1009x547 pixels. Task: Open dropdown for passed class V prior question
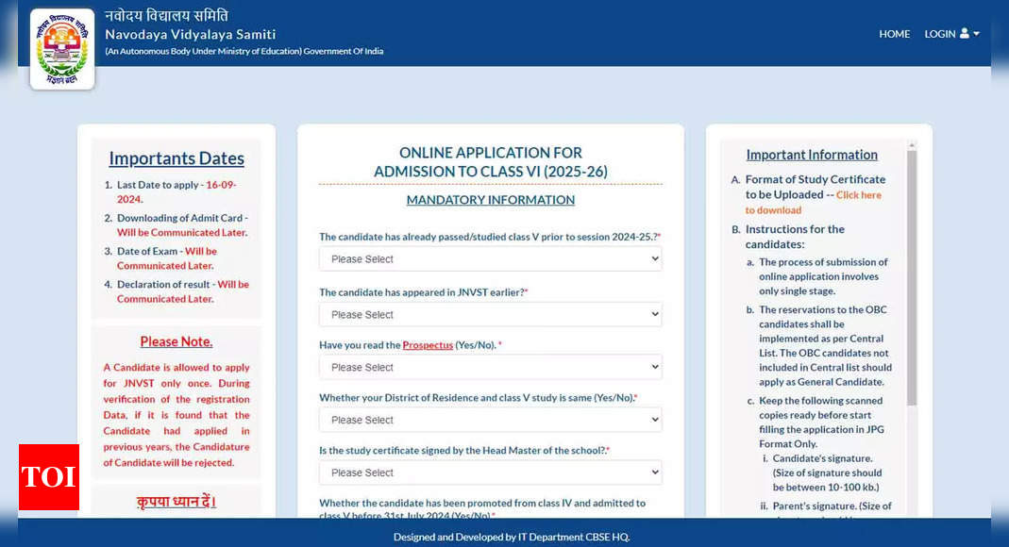[491, 259]
